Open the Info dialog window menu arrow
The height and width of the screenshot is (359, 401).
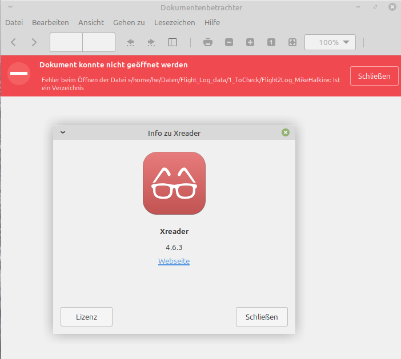coord(63,132)
